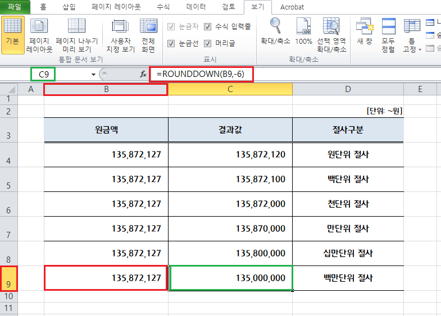
Task: Switch to the 데이터 ribbon tab
Action: click(x=196, y=7)
